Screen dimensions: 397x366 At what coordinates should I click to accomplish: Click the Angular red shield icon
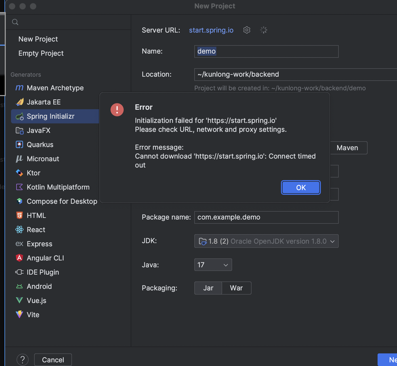coord(19,258)
